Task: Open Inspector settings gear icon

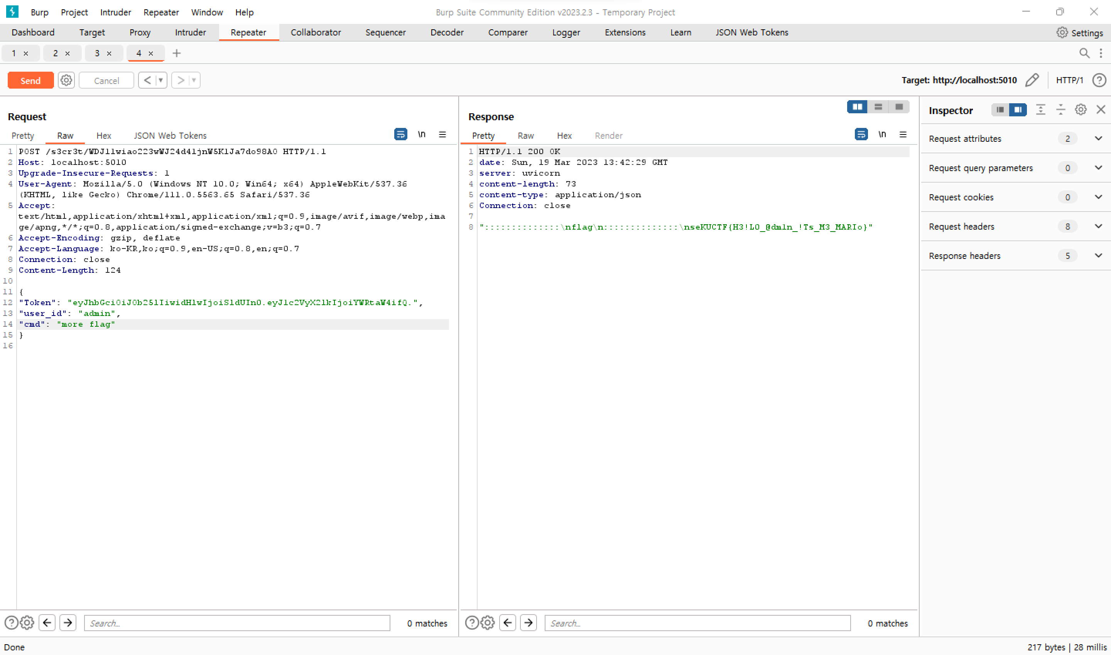Action: pos(1081,109)
